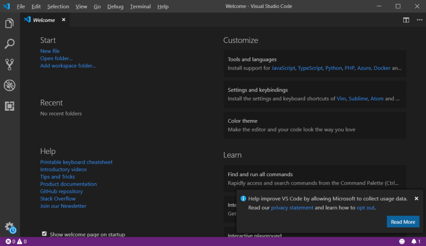Install JavaScript language support link
The width and height of the screenshot is (426, 246).
pos(284,68)
